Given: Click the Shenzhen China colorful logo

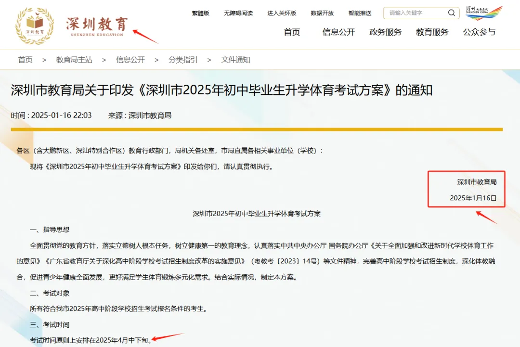Looking at the screenshot, I should 484,13.
